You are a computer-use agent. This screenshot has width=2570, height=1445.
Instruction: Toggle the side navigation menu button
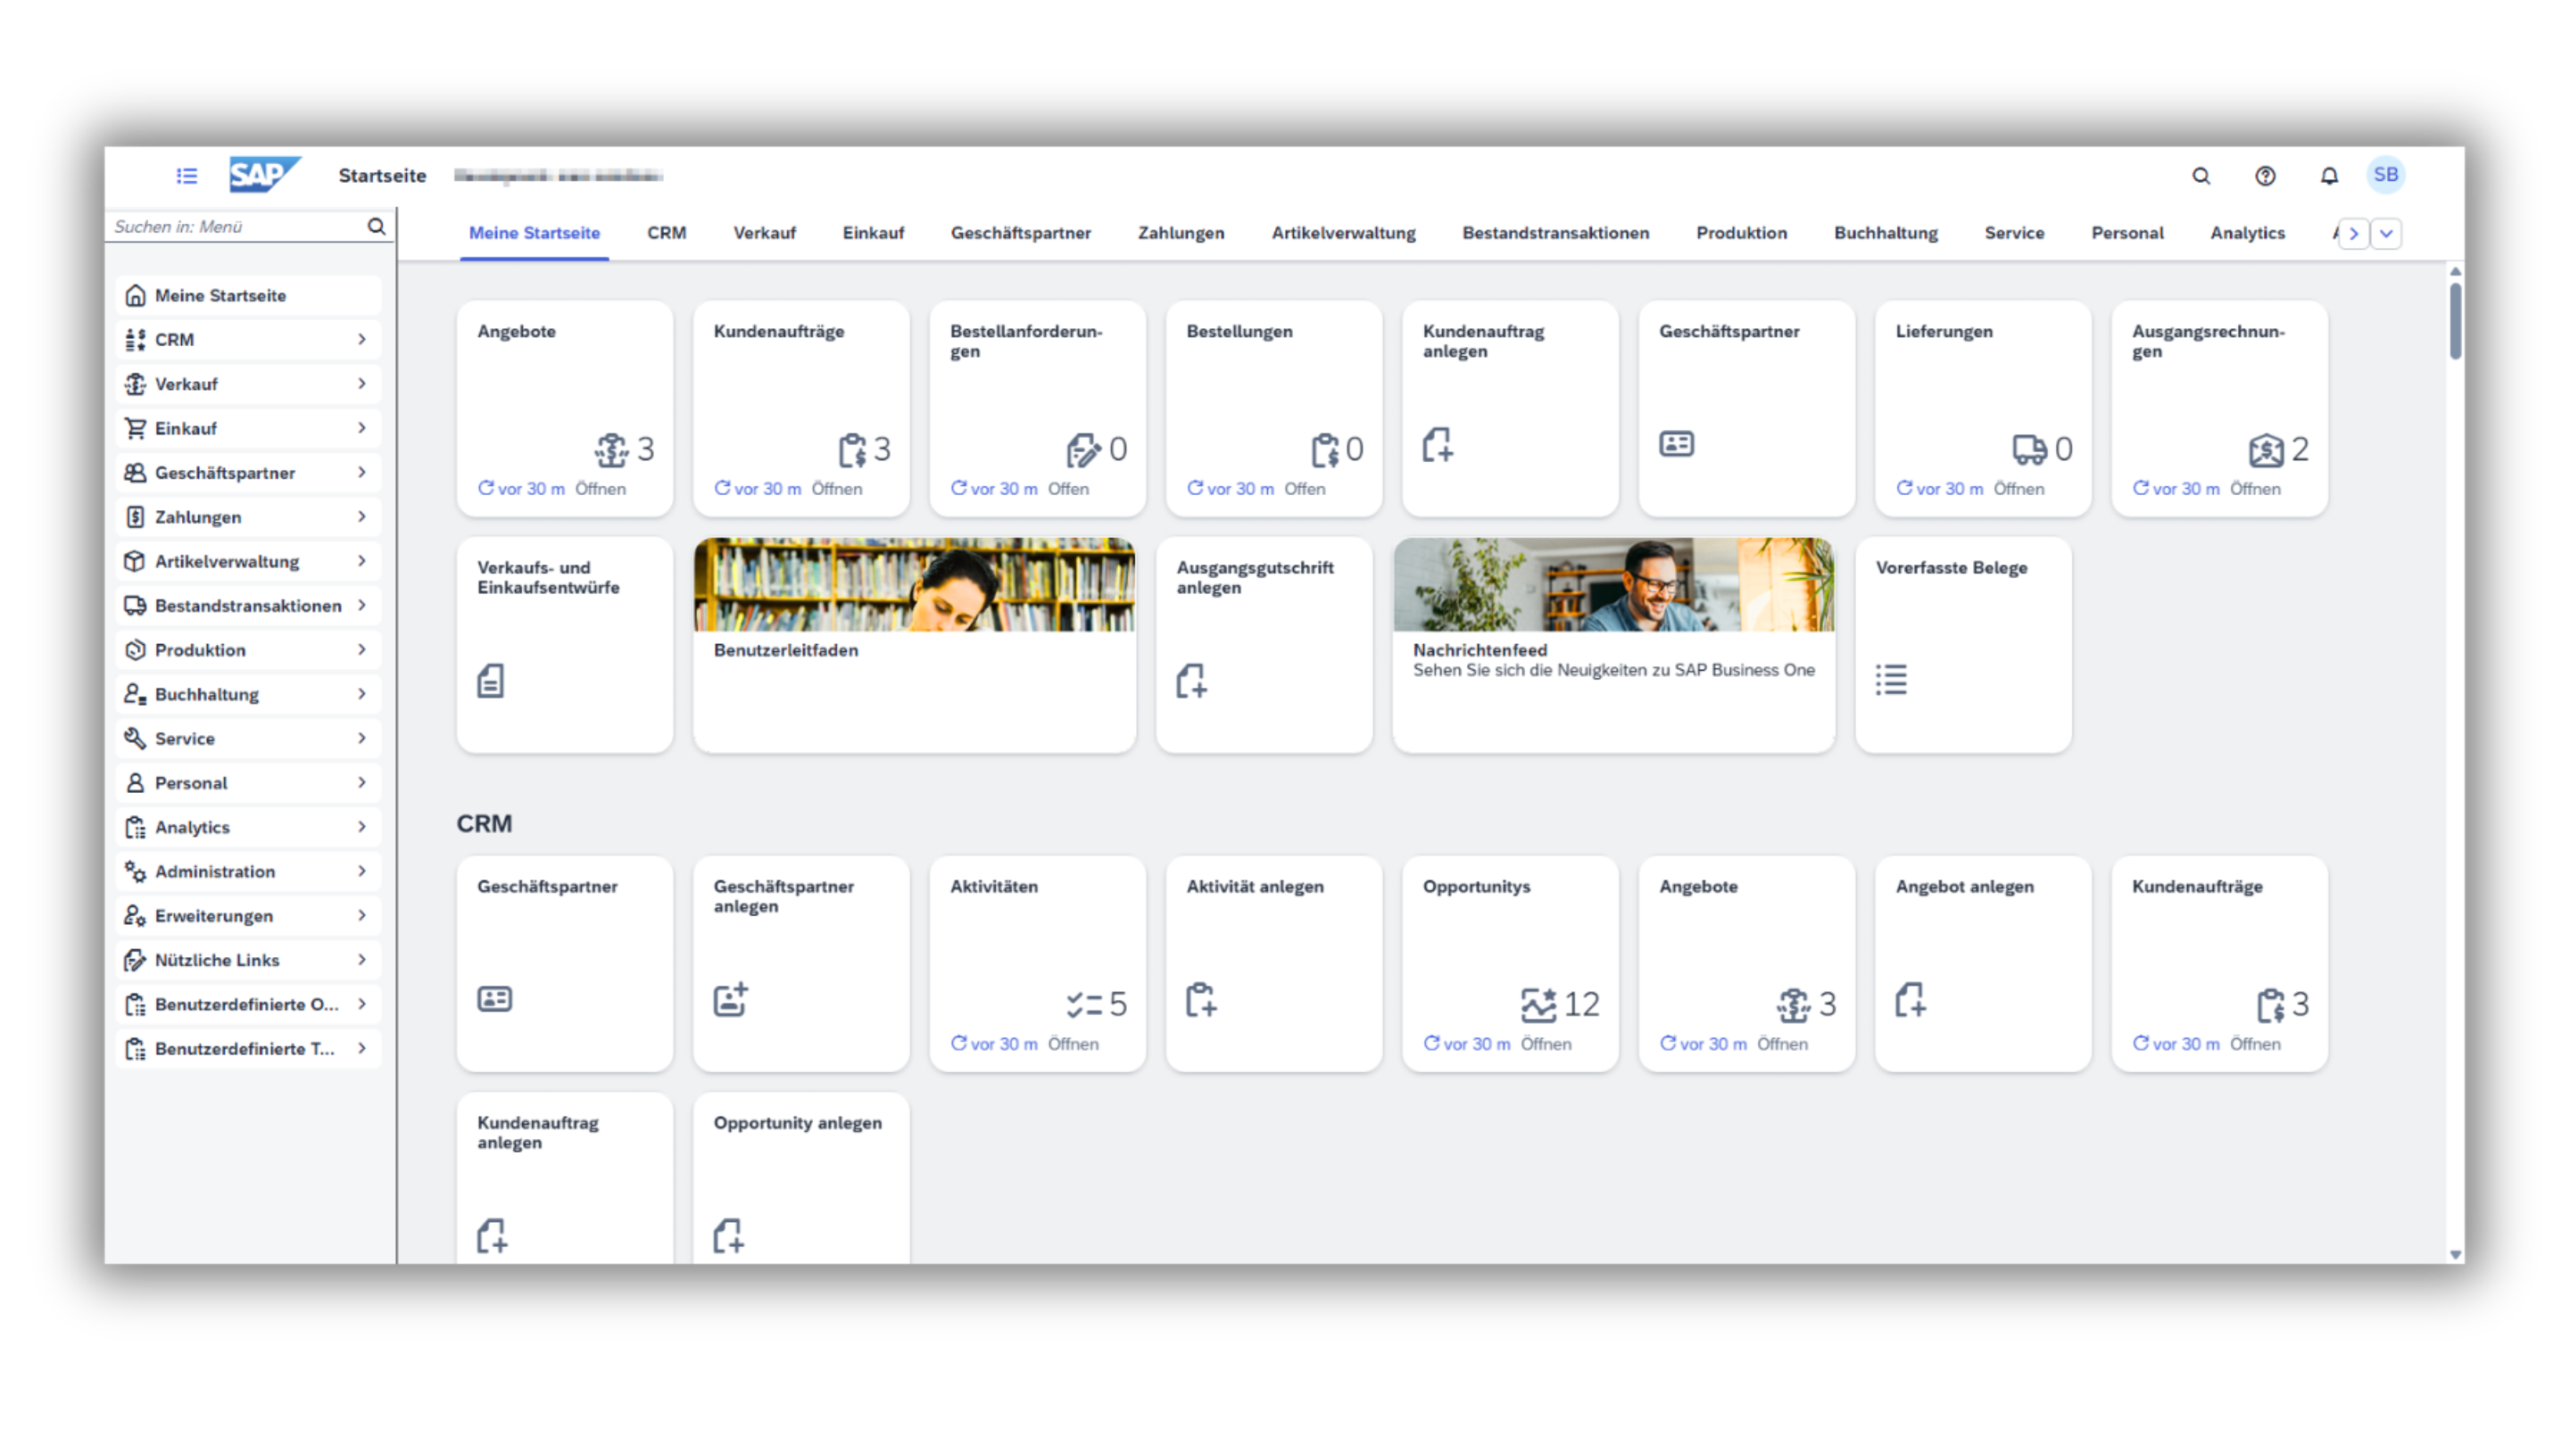(x=187, y=176)
